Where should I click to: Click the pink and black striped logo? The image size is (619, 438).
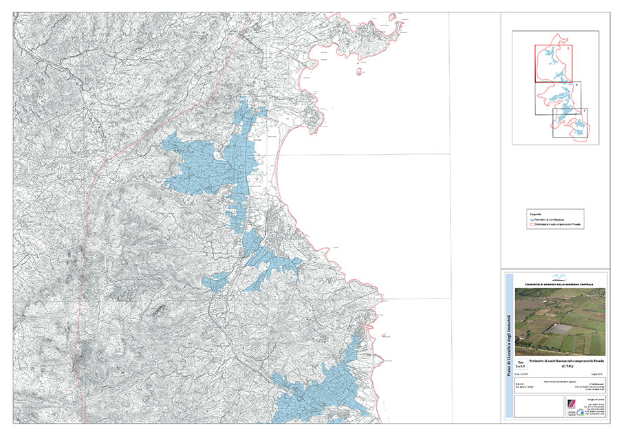coord(572,404)
